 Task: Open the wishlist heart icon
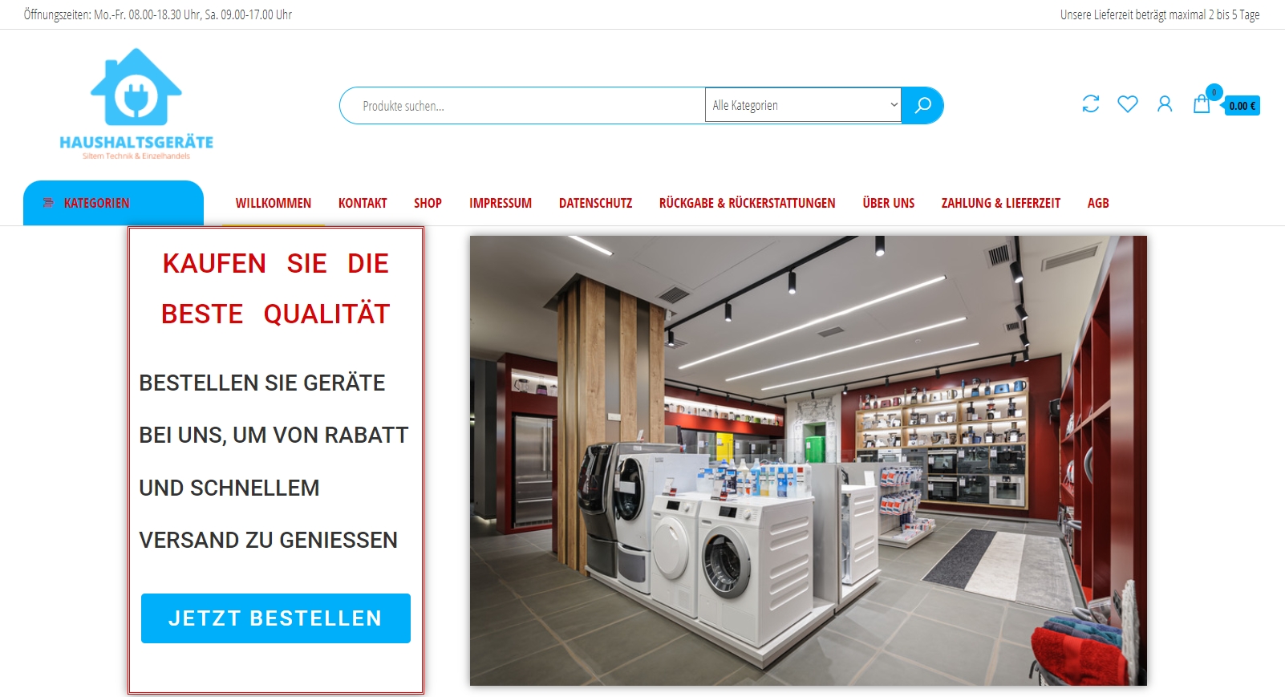click(1128, 104)
